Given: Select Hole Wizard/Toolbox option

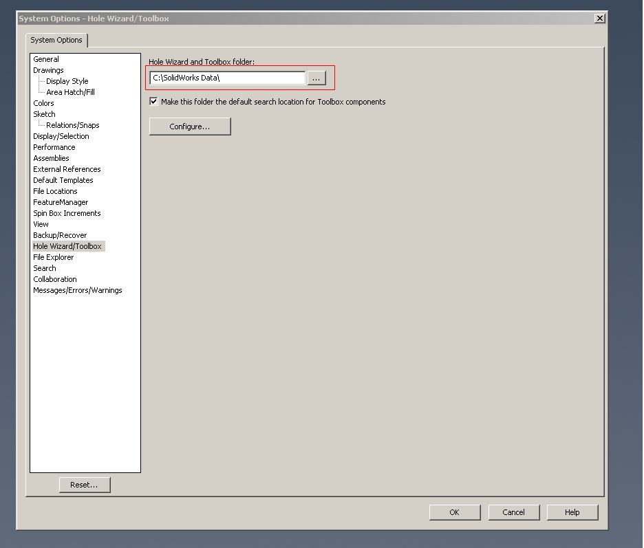Looking at the screenshot, I should [x=67, y=246].
